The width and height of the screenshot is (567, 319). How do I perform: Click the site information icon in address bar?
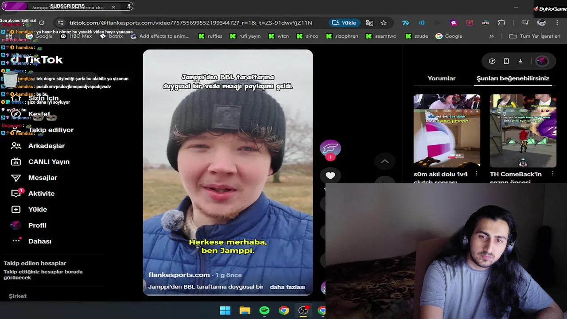tap(61, 23)
